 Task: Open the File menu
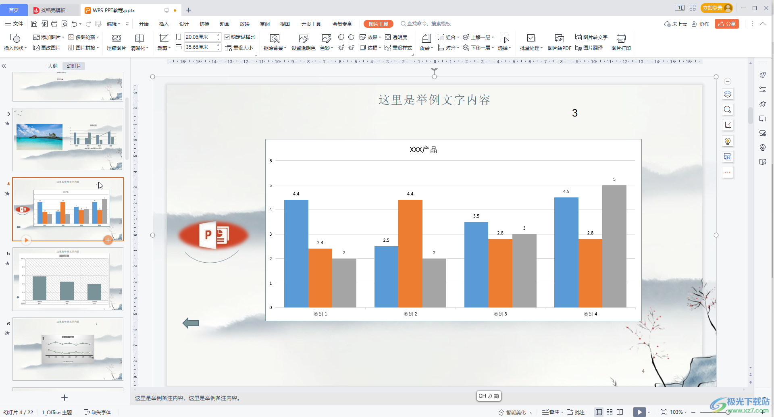[x=14, y=24]
